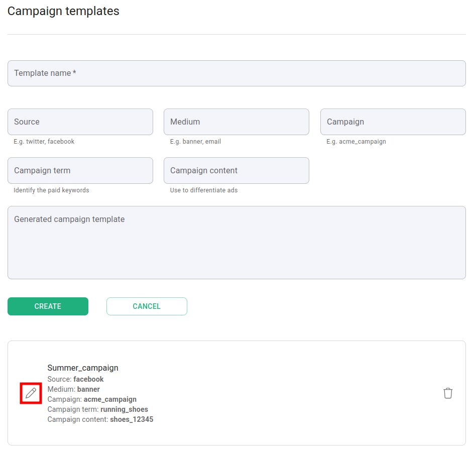Click 'Campaign term: running_shoes' entry
The height and width of the screenshot is (449, 472).
97,409
